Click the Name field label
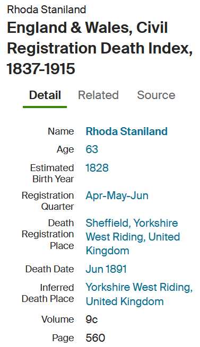The width and height of the screenshot is (200, 347). pyautogui.click(x=61, y=131)
